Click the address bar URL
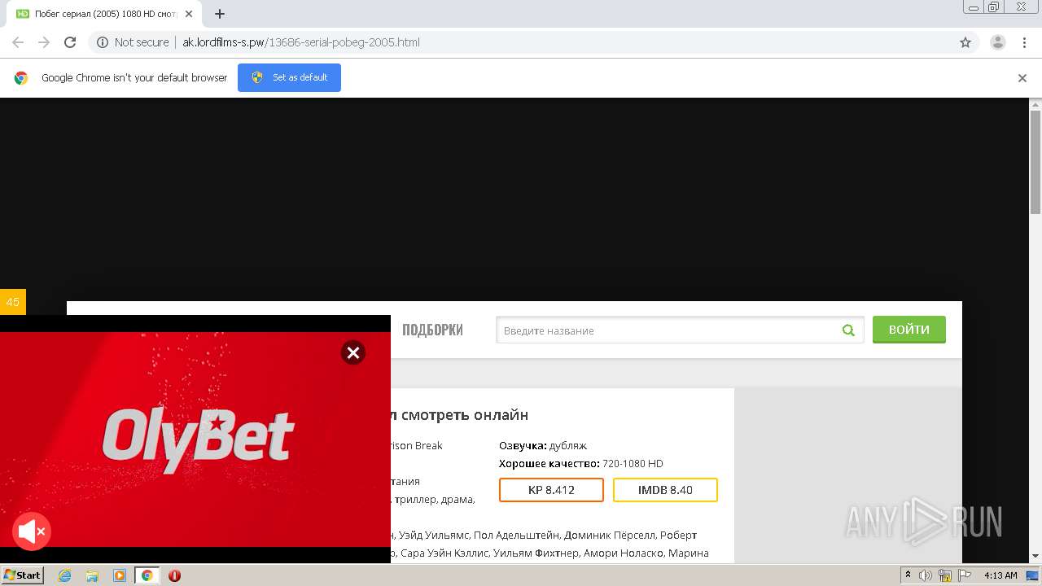Image resolution: width=1042 pixels, height=586 pixels. [x=301, y=42]
